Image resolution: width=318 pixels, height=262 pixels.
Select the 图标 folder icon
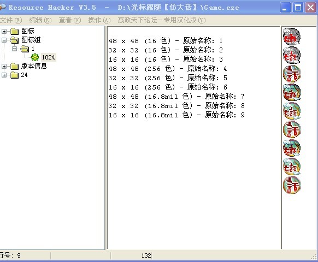[14, 31]
